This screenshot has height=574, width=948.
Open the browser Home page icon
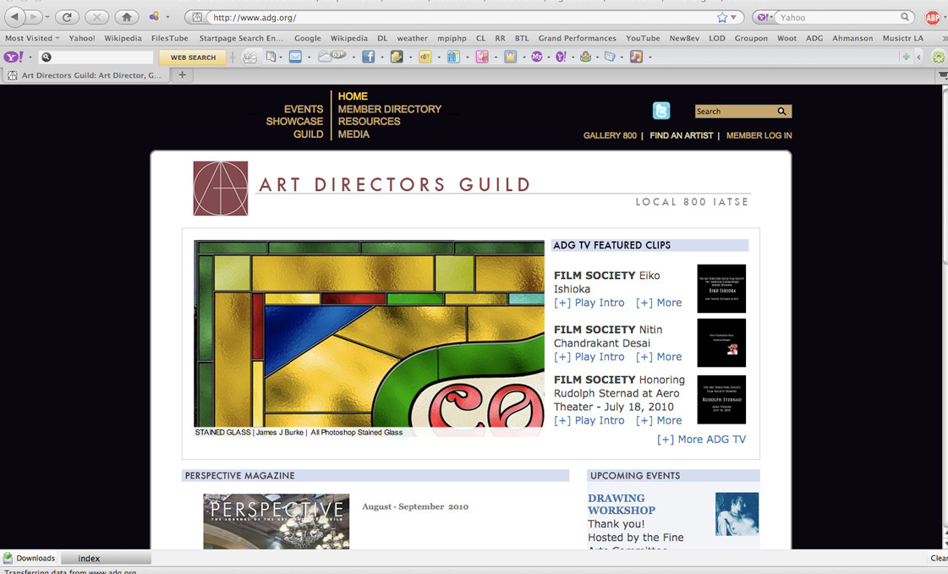(126, 17)
